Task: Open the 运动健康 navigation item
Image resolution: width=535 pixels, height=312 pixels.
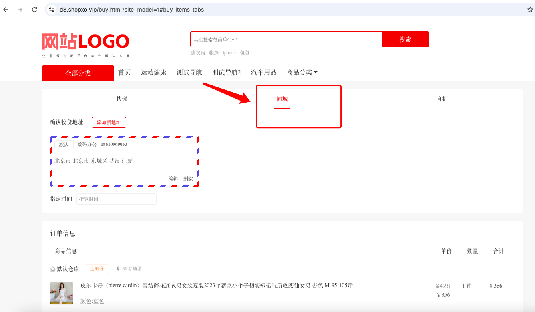Action: click(x=153, y=72)
